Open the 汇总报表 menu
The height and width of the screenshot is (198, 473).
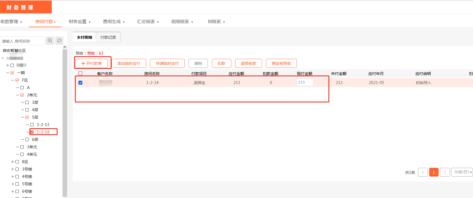coord(148,21)
